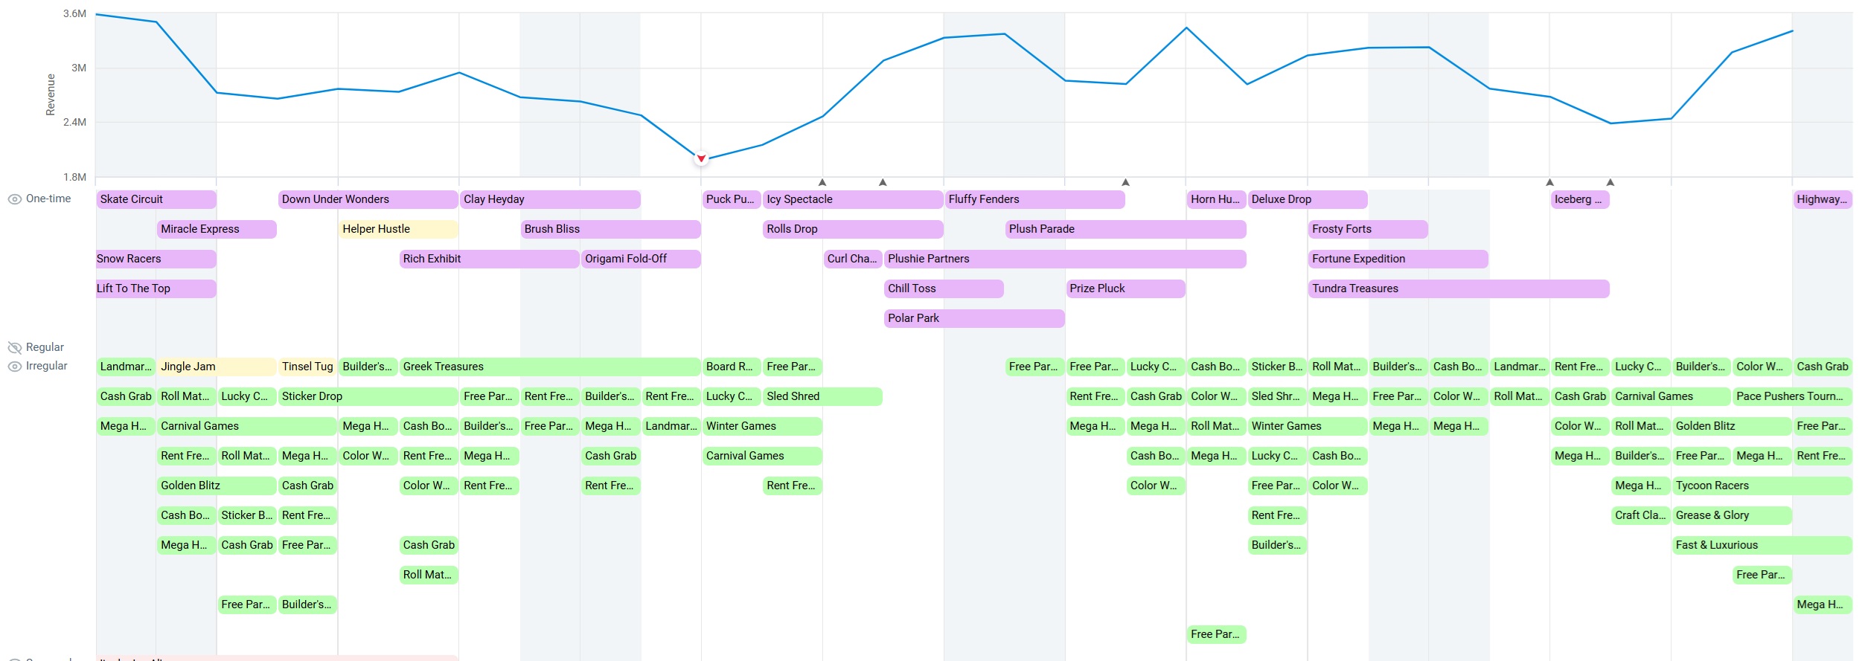Toggle visibility of One-time events

(14, 199)
